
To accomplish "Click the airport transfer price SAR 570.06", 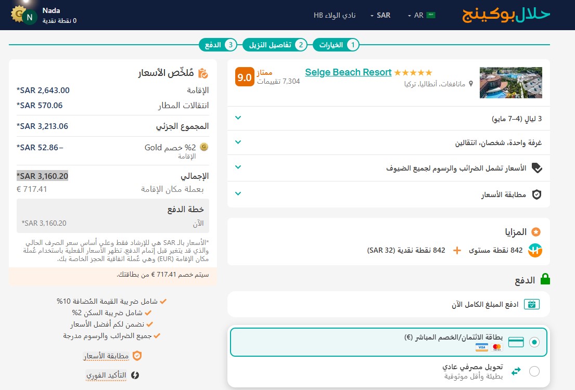I will tap(40, 105).
